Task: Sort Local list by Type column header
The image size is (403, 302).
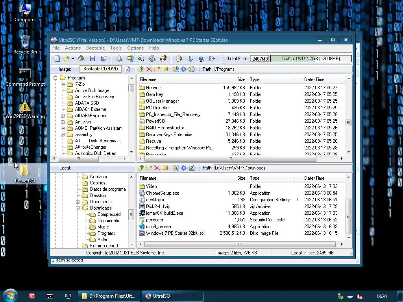Action: [271, 178]
